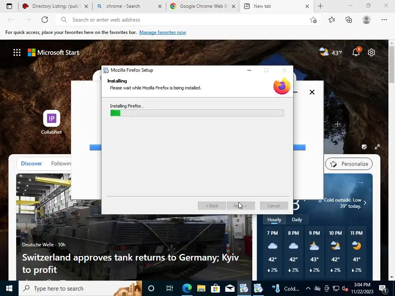The height and width of the screenshot is (296, 395).
Task: Click the muted volume tray icon
Action: (345, 288)
